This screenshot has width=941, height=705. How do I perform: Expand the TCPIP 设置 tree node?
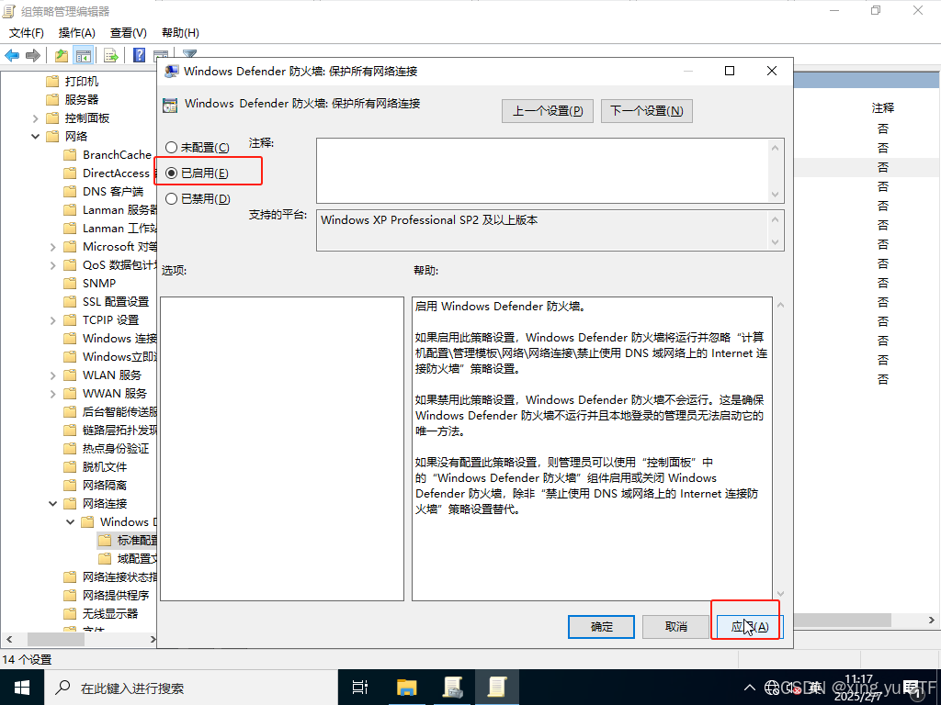click(x=53, y=320)
